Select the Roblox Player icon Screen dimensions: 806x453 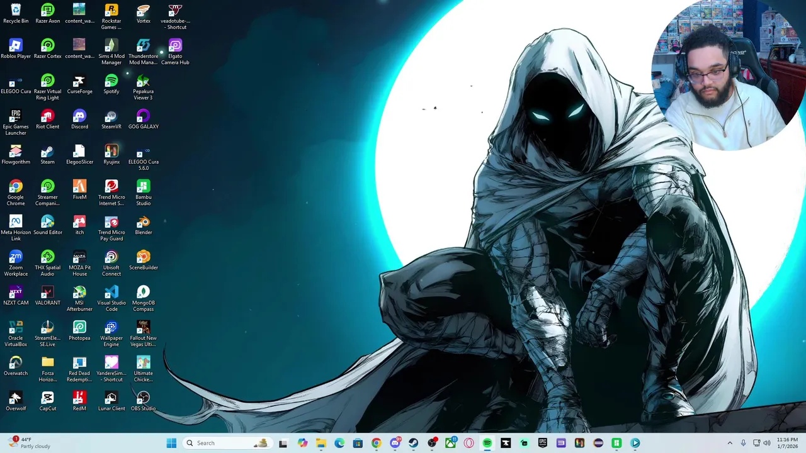click(x=16, y=49)
